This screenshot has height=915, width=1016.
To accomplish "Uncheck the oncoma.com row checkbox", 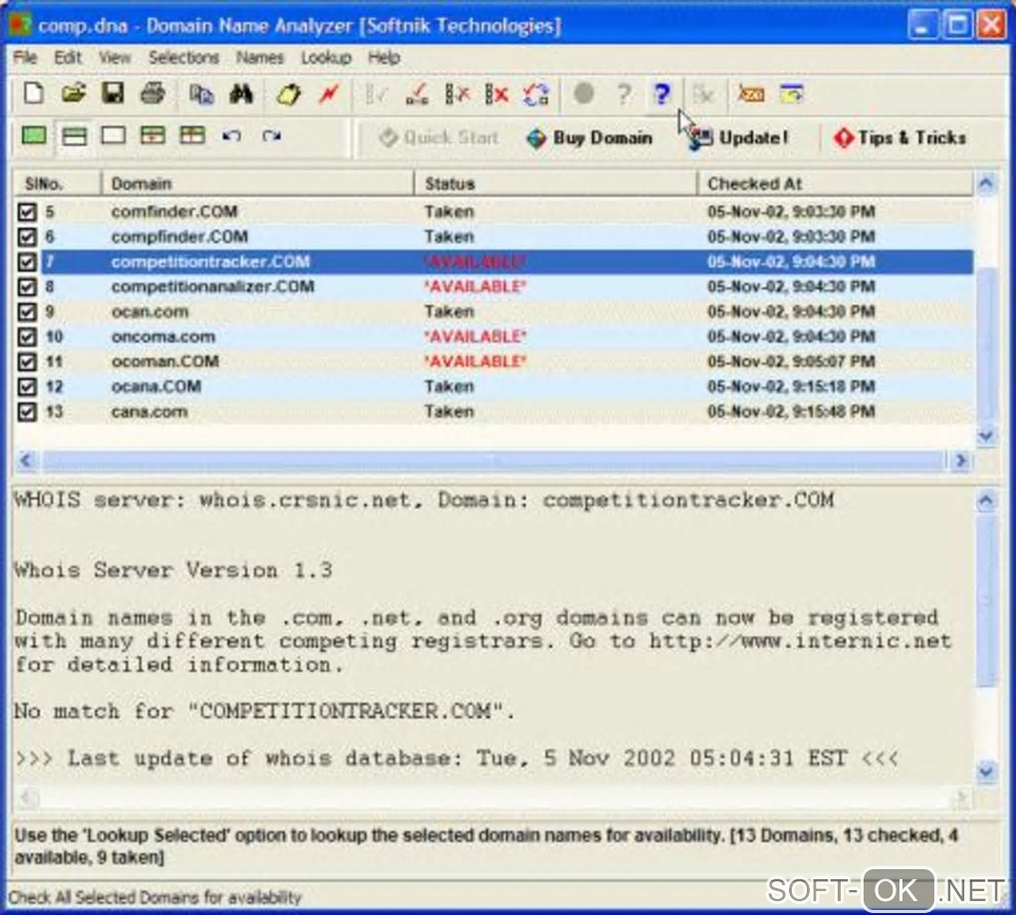I will coord(27,337).
